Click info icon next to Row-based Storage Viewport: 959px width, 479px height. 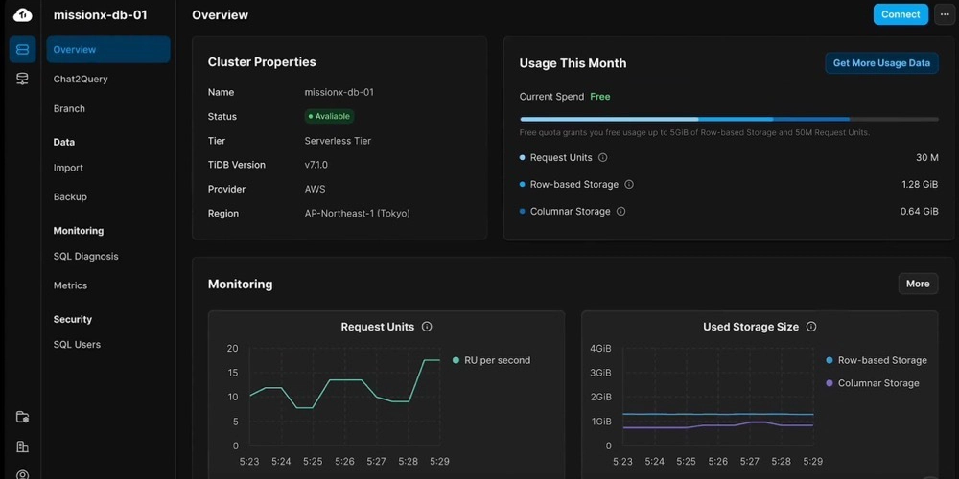(x=629, y=184)
